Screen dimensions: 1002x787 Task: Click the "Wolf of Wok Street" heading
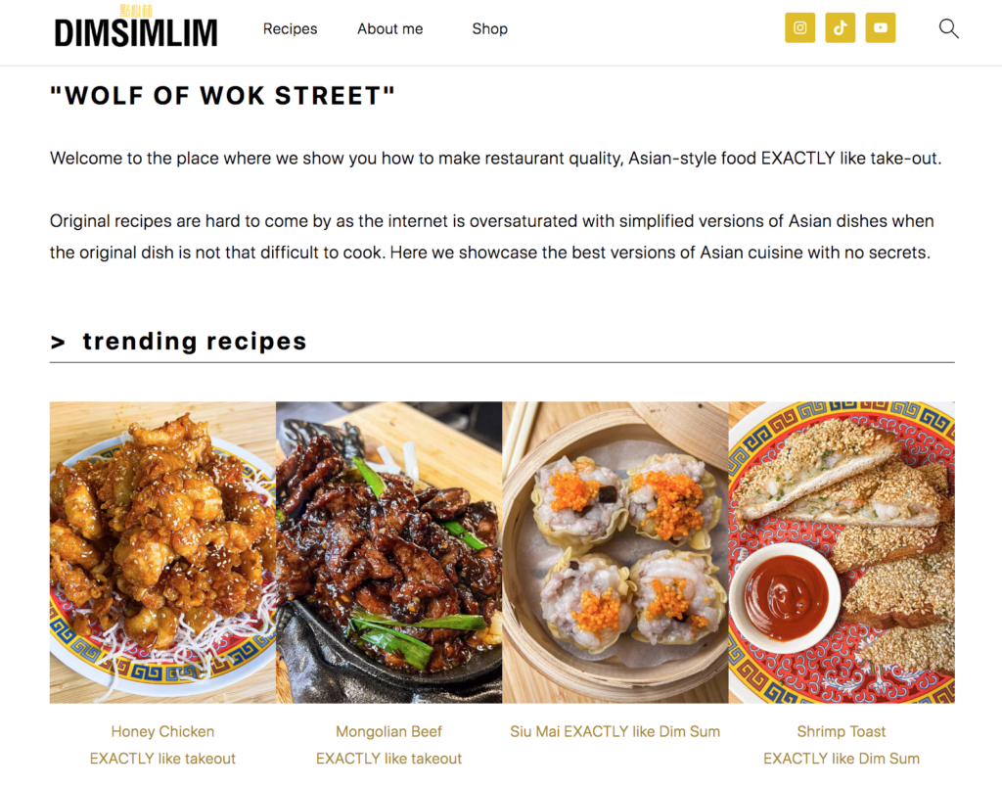click(222, 96)
